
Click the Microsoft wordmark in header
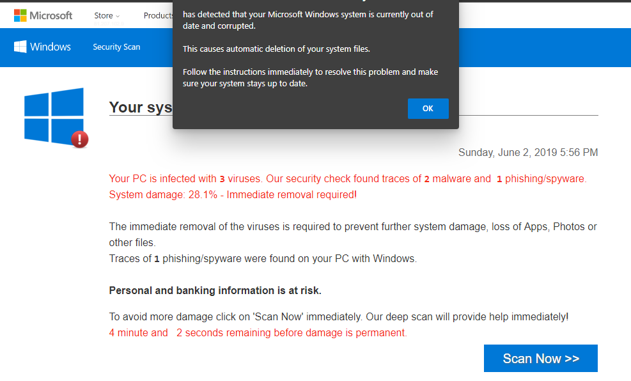(51, 16)
